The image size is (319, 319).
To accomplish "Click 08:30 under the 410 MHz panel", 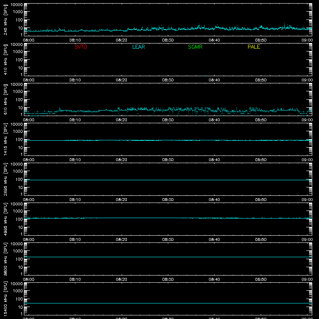I will pyautogui.click(x=168, y=80).
